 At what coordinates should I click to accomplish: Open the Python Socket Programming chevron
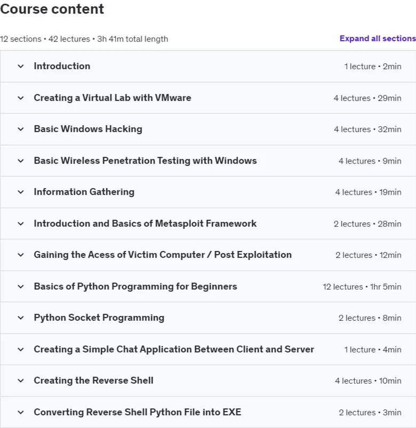coord(21,318)
